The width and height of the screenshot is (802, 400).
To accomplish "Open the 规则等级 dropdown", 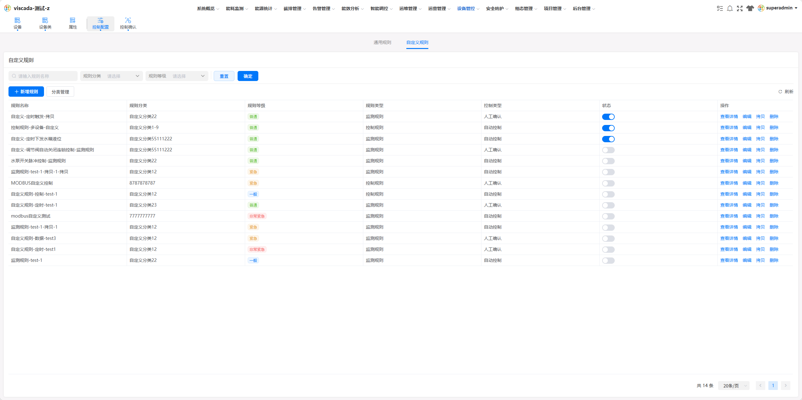I will tap(177, 76).
